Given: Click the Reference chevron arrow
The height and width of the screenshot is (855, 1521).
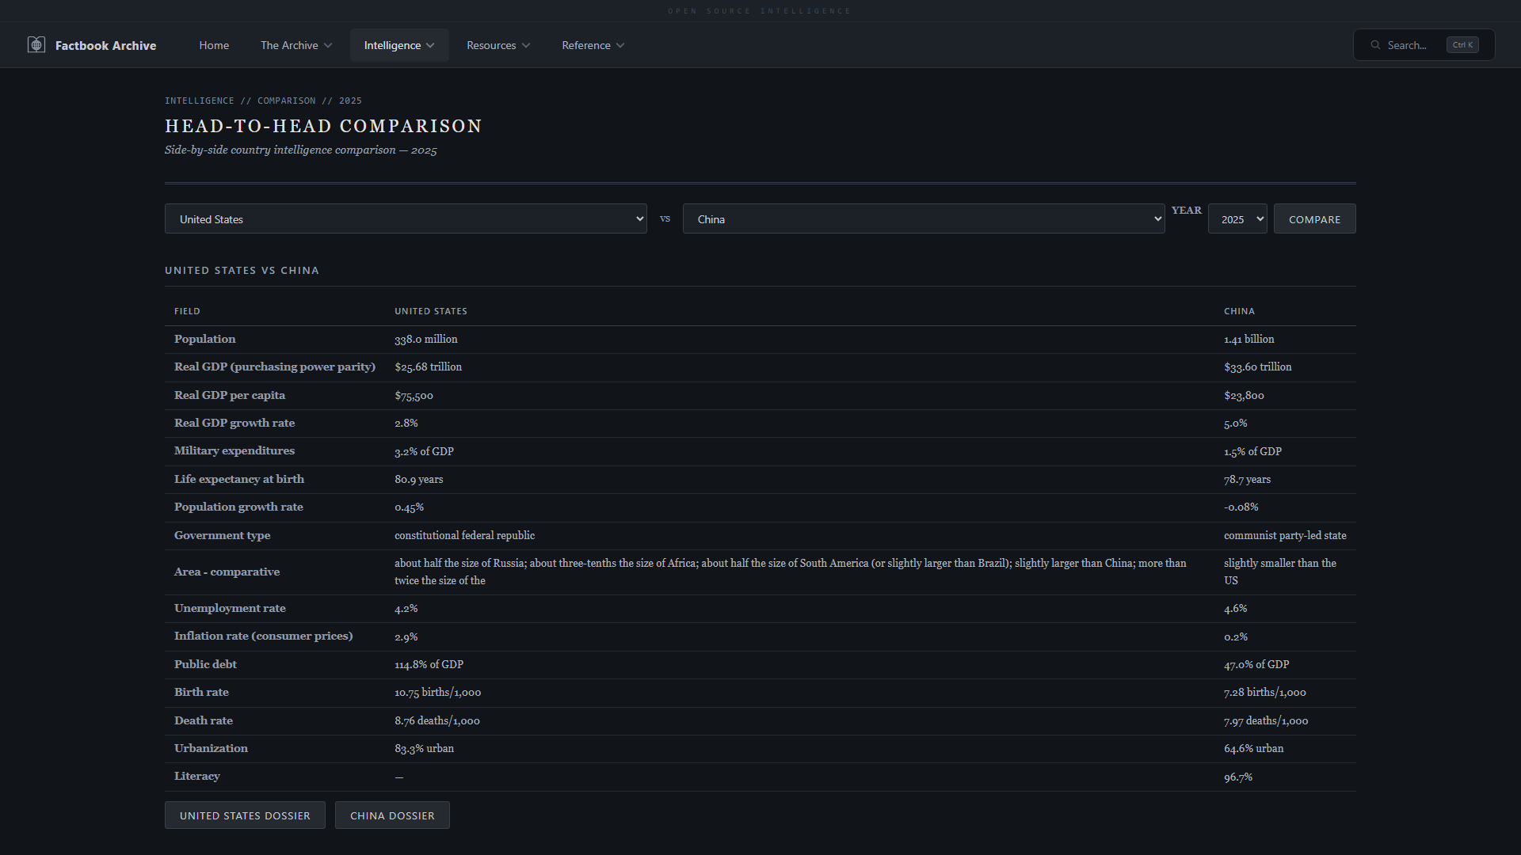Looking at the screenshot, I should click(x=620, y=46).
